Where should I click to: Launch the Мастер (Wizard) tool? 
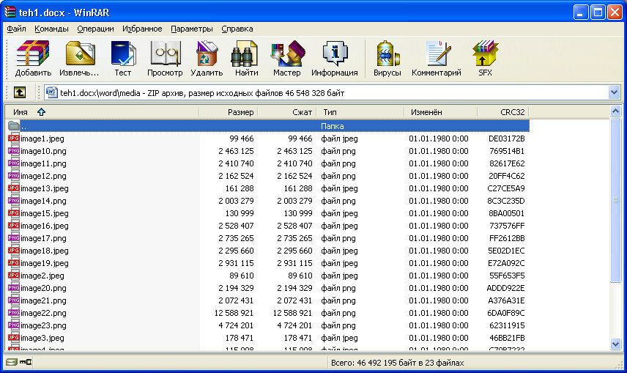pyautogui.click(x=286, y=59)
